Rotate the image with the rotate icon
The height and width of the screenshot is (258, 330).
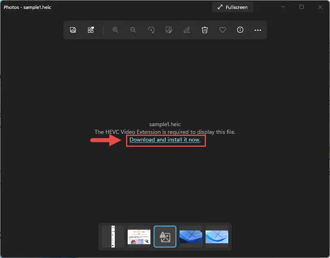[151, 30]
